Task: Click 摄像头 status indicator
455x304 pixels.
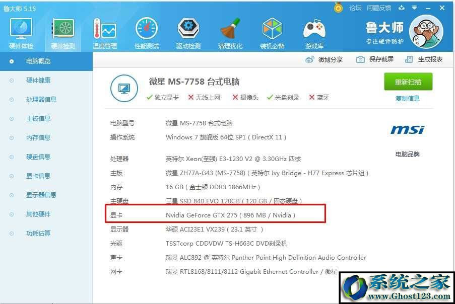Action: pyautogui.click(x=245, y=97)
